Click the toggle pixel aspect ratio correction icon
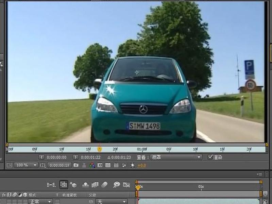272x204 pixels. (116, 165)
